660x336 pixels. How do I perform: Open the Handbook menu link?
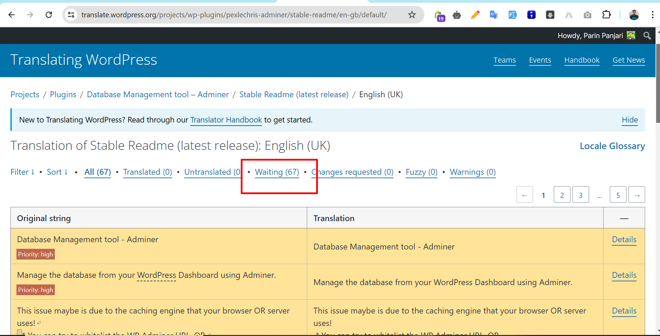click(x=582, y=60)
